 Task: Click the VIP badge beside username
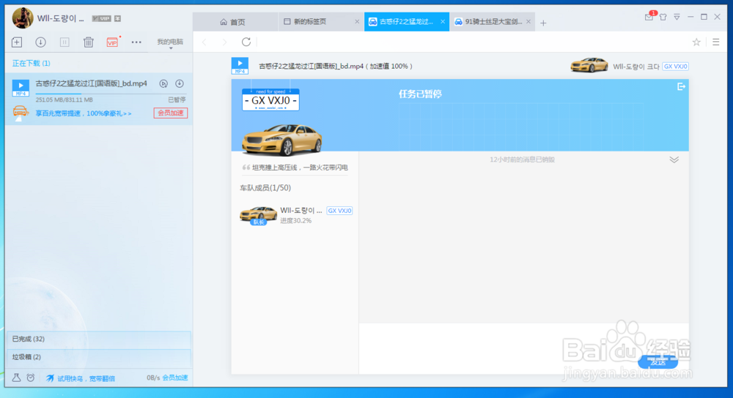101,19
